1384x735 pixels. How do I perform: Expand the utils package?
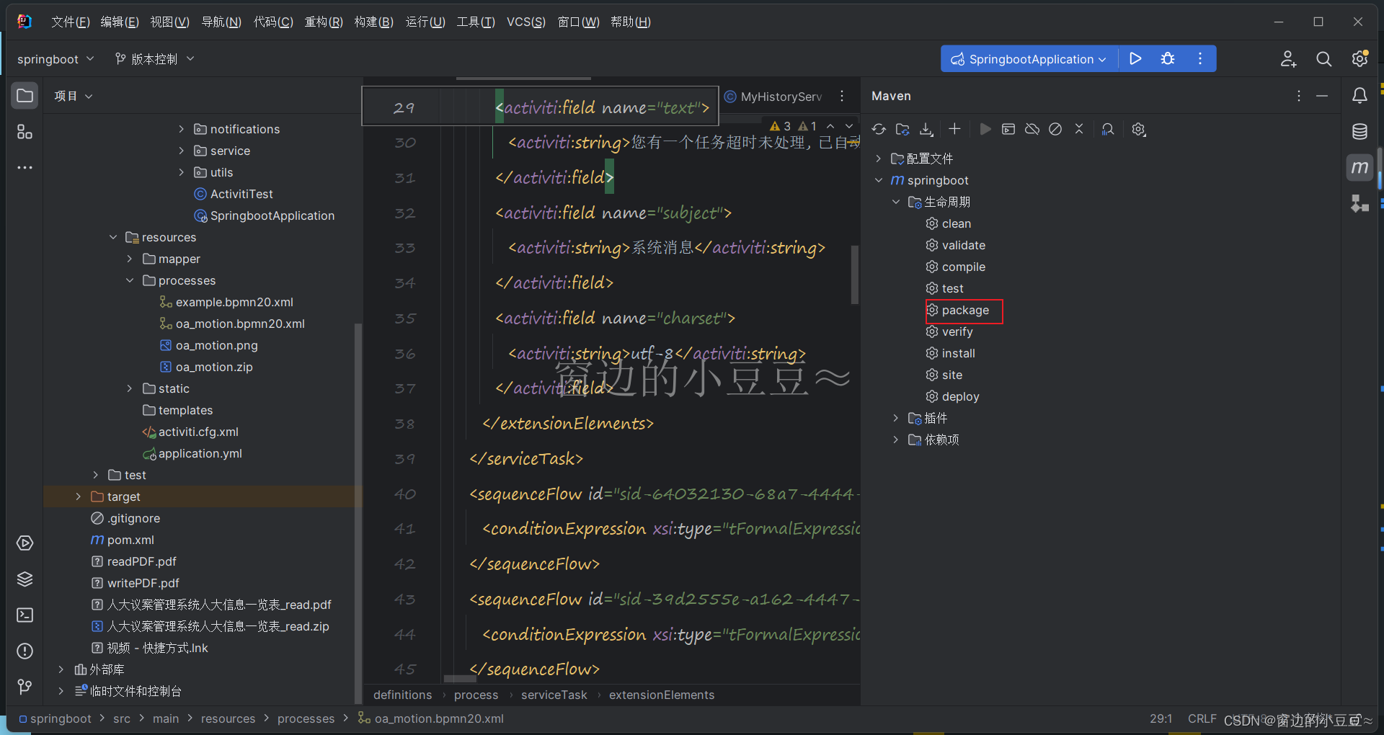coord(182,172)
